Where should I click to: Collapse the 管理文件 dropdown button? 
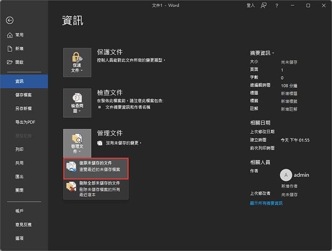point(77,143)
